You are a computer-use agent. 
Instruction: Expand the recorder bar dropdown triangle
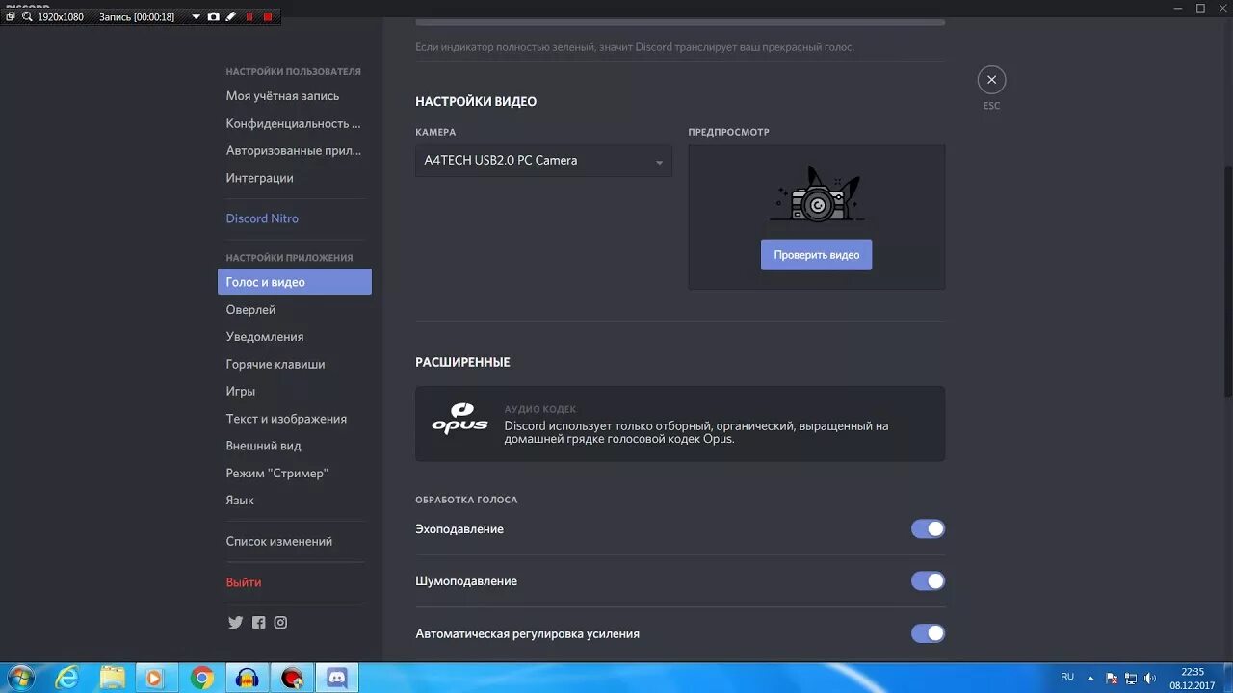click(x=197, y=17)
